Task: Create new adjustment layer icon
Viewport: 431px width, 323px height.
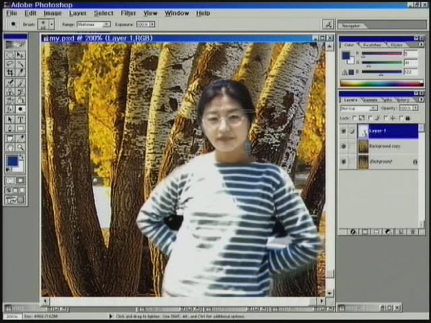Action: click(388, 232)
